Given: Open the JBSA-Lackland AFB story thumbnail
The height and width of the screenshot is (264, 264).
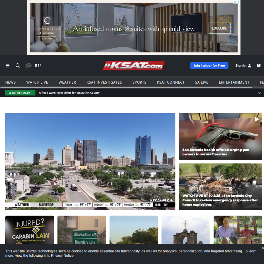Looking at the screenshot, I should [82, 230].
